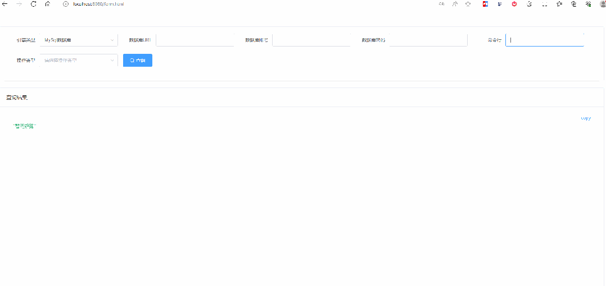606x286 pixels.
Task: Open the browser home page
Action: pos(48,4)
